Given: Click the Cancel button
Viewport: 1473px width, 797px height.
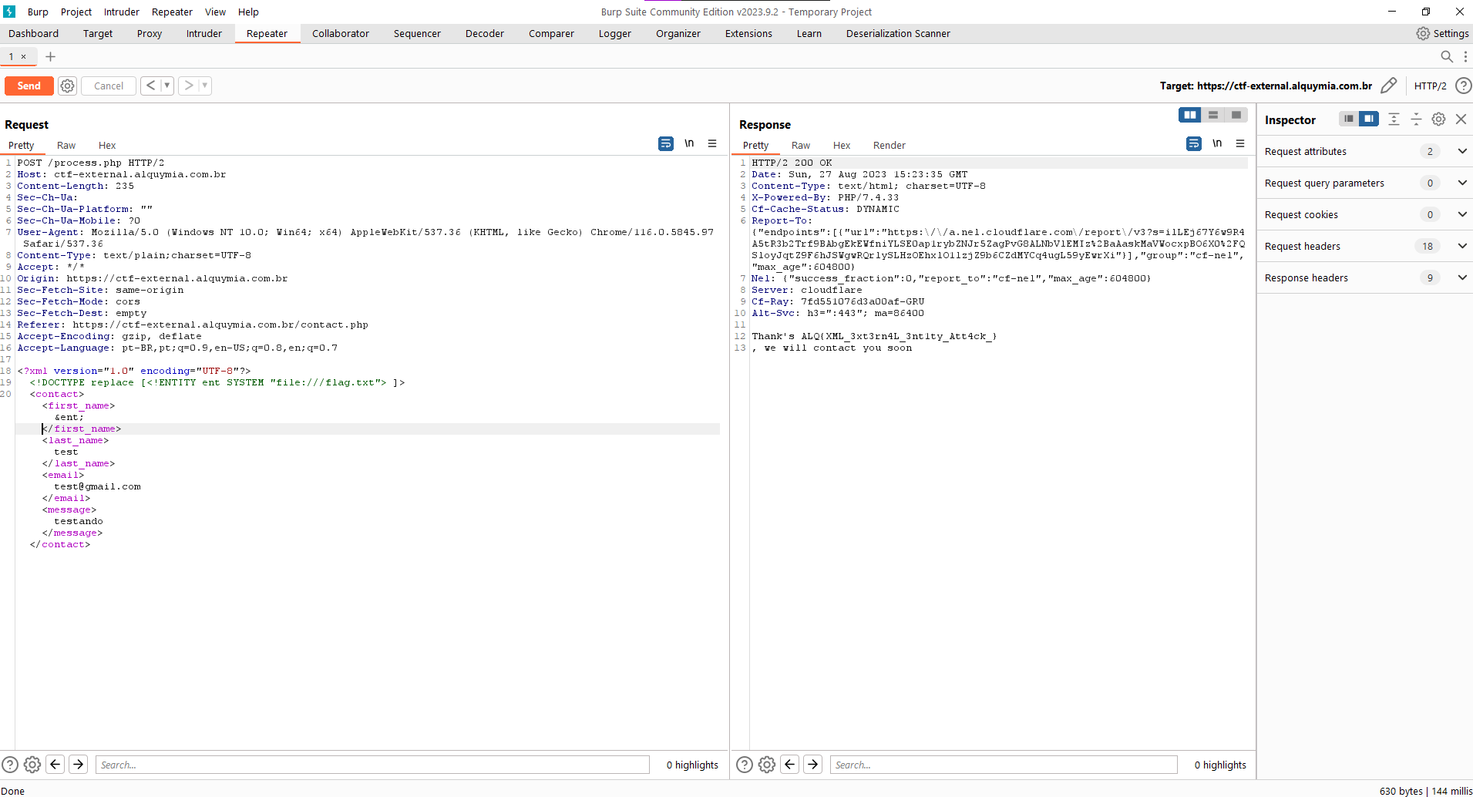Looking at the screenshot, I should [109, 86].
